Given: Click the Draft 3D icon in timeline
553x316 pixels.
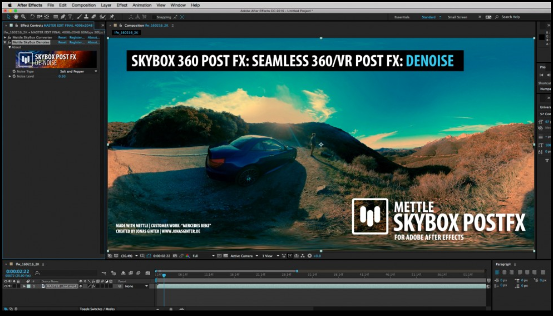Looking at the screenshot, I should [114, 273].
